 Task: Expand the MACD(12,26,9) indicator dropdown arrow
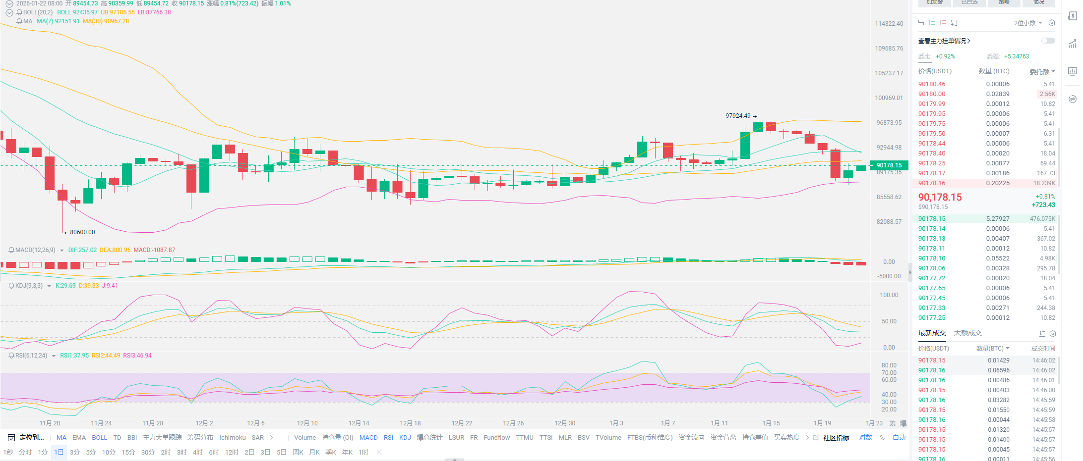click(62, 251)
